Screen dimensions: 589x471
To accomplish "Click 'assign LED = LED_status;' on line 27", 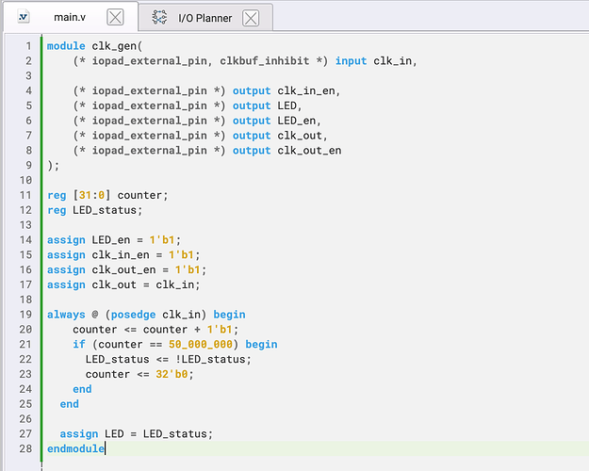I will 137,434.
